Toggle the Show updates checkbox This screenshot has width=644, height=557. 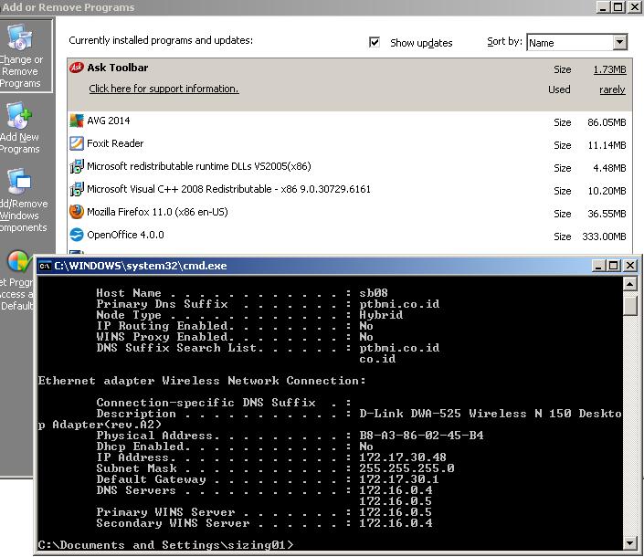pos(375,42)
